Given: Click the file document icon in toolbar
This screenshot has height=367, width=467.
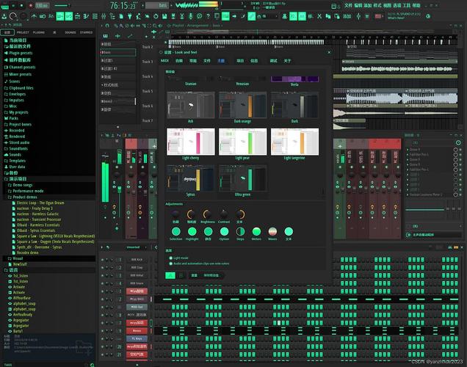Looking at the screenshot, I should point(121,16).
